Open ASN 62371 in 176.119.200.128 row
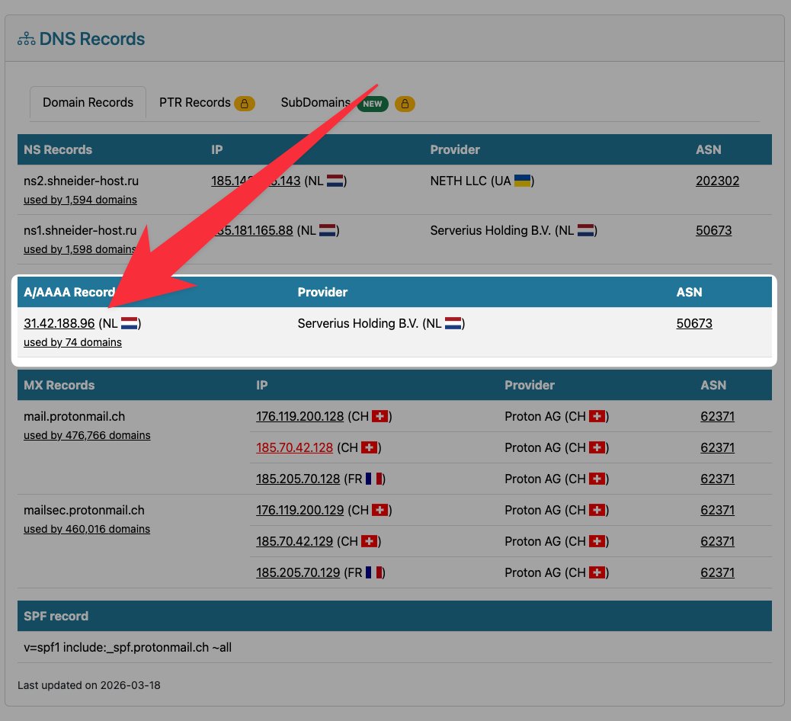This screenshot has width=791, height=721. (717, 416)
